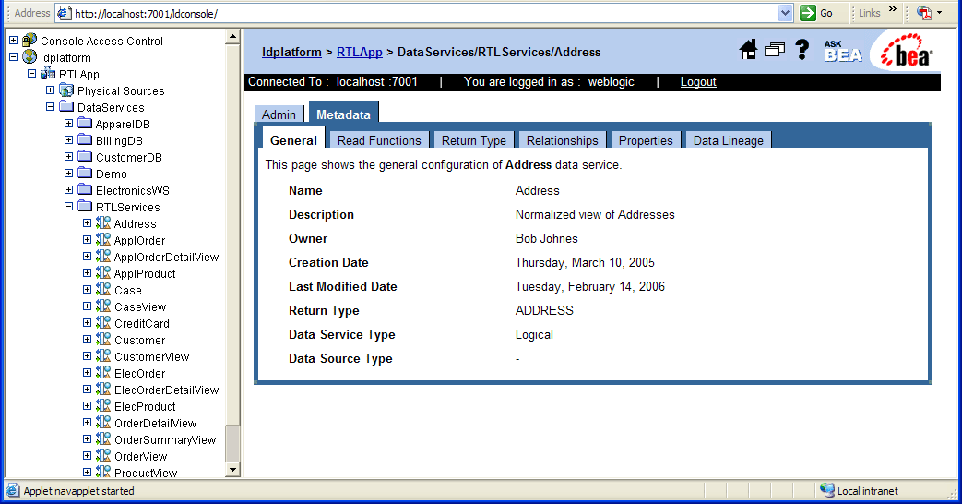This screenshot has height=504, width=962.
Task: Open the Return Type tab
Action: (474, 140)
